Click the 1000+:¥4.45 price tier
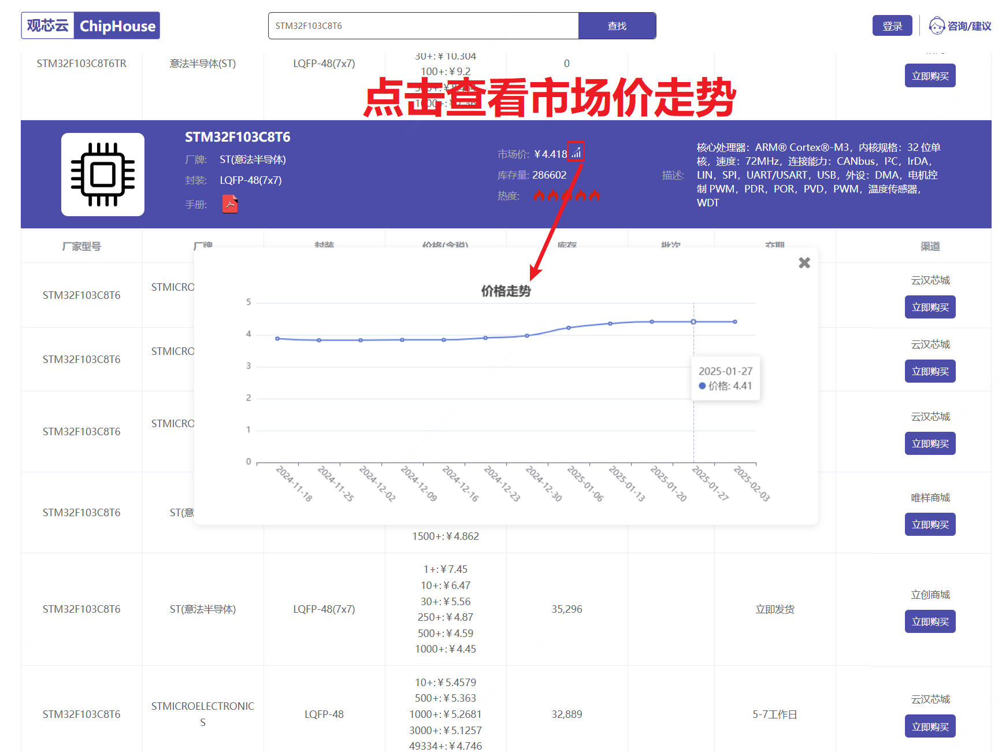Viewport: 1002px width, 752px height. (446, 649)
